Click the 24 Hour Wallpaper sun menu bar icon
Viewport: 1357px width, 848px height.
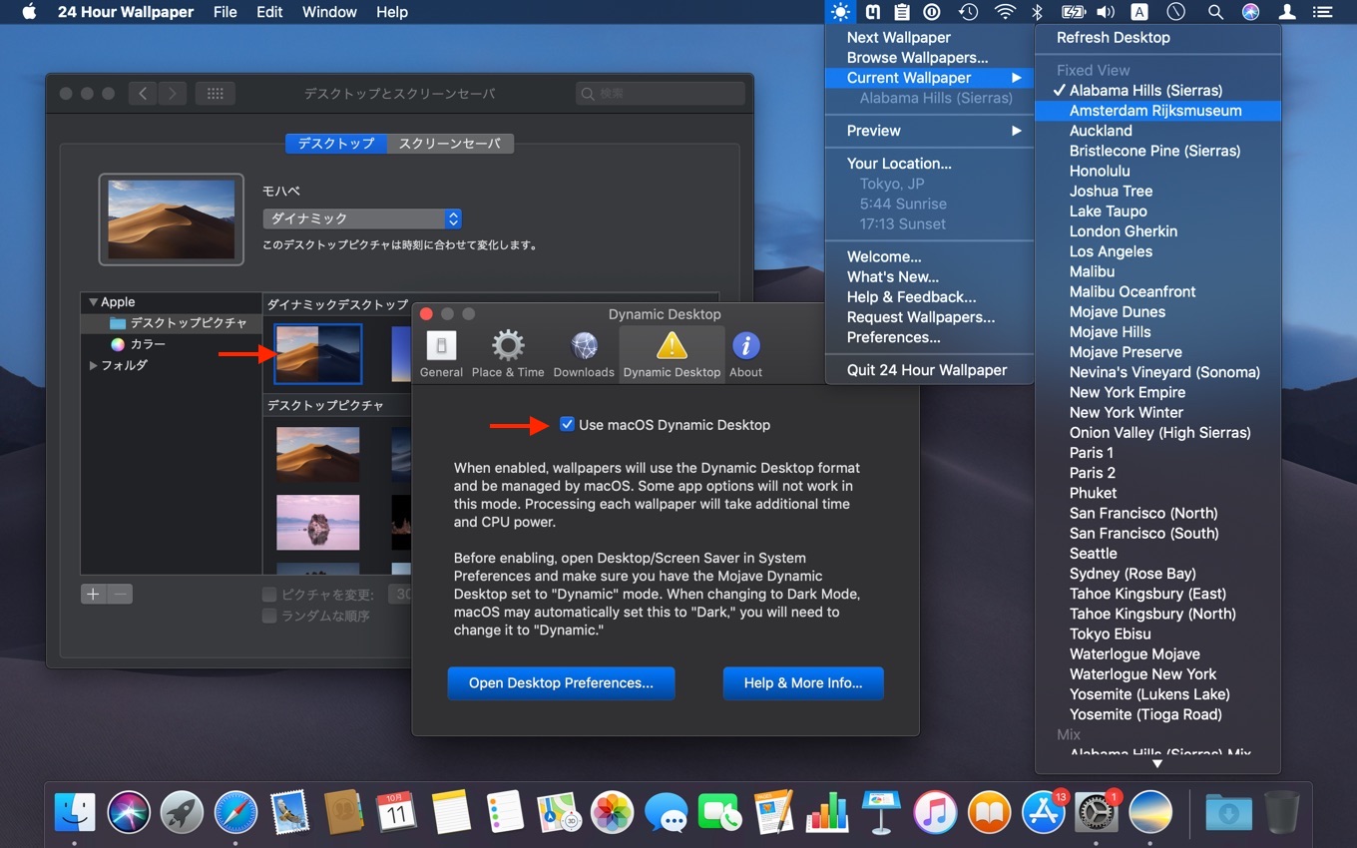click(840, 12)
